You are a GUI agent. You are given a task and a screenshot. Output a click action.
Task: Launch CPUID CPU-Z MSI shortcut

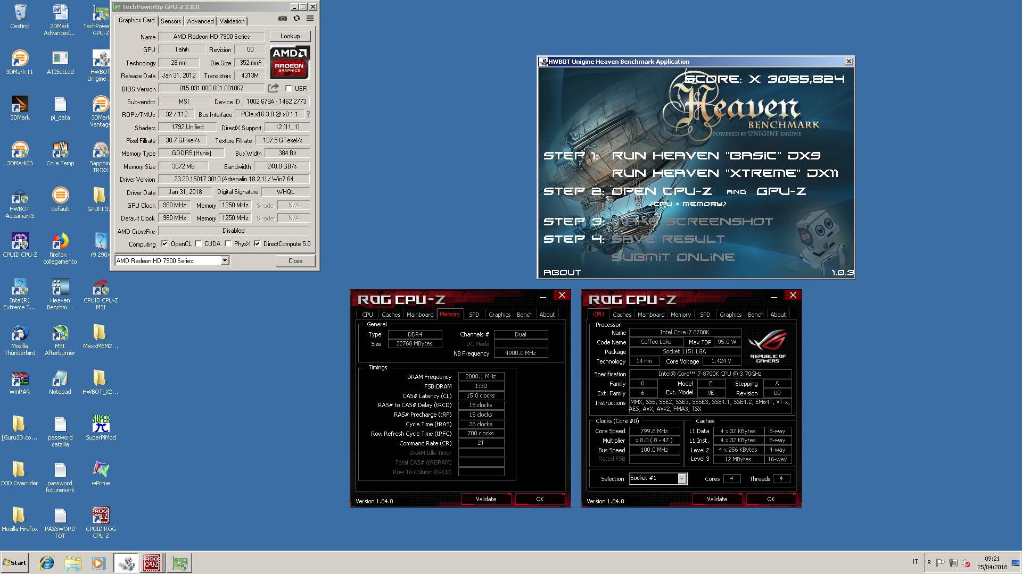point(101,294)
